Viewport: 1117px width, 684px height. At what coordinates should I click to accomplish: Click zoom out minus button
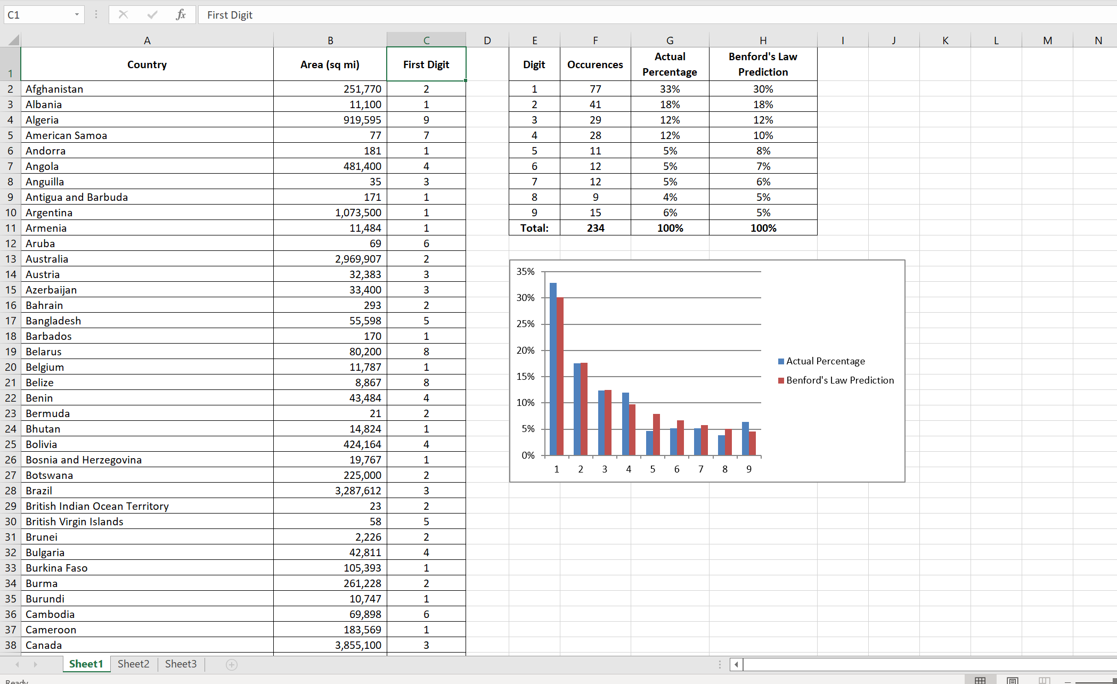(1067, 681)
